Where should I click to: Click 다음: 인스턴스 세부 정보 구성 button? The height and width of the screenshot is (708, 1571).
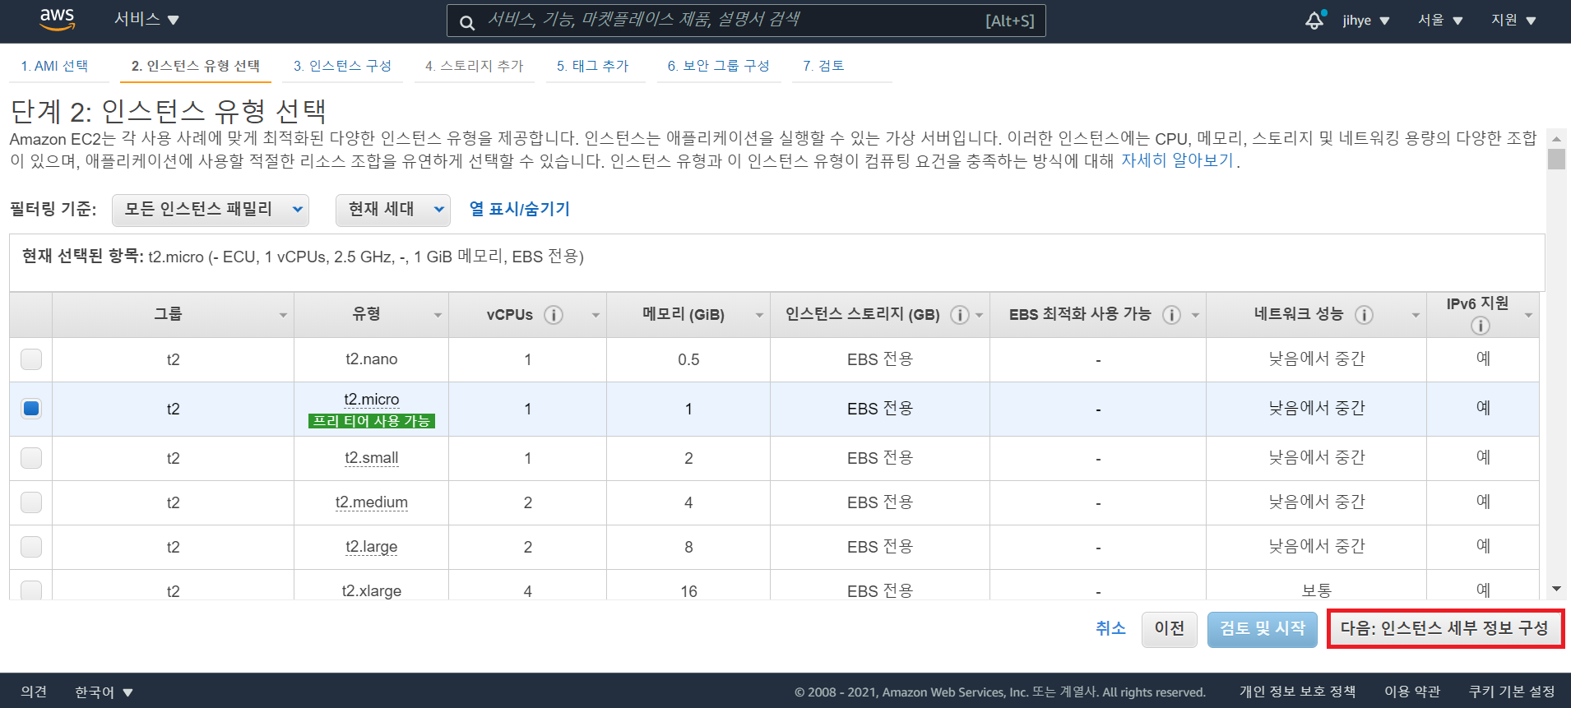coord(1444,629)
